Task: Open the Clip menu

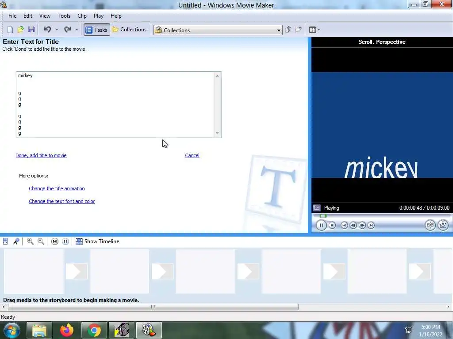Action: (x=82, y=16)
